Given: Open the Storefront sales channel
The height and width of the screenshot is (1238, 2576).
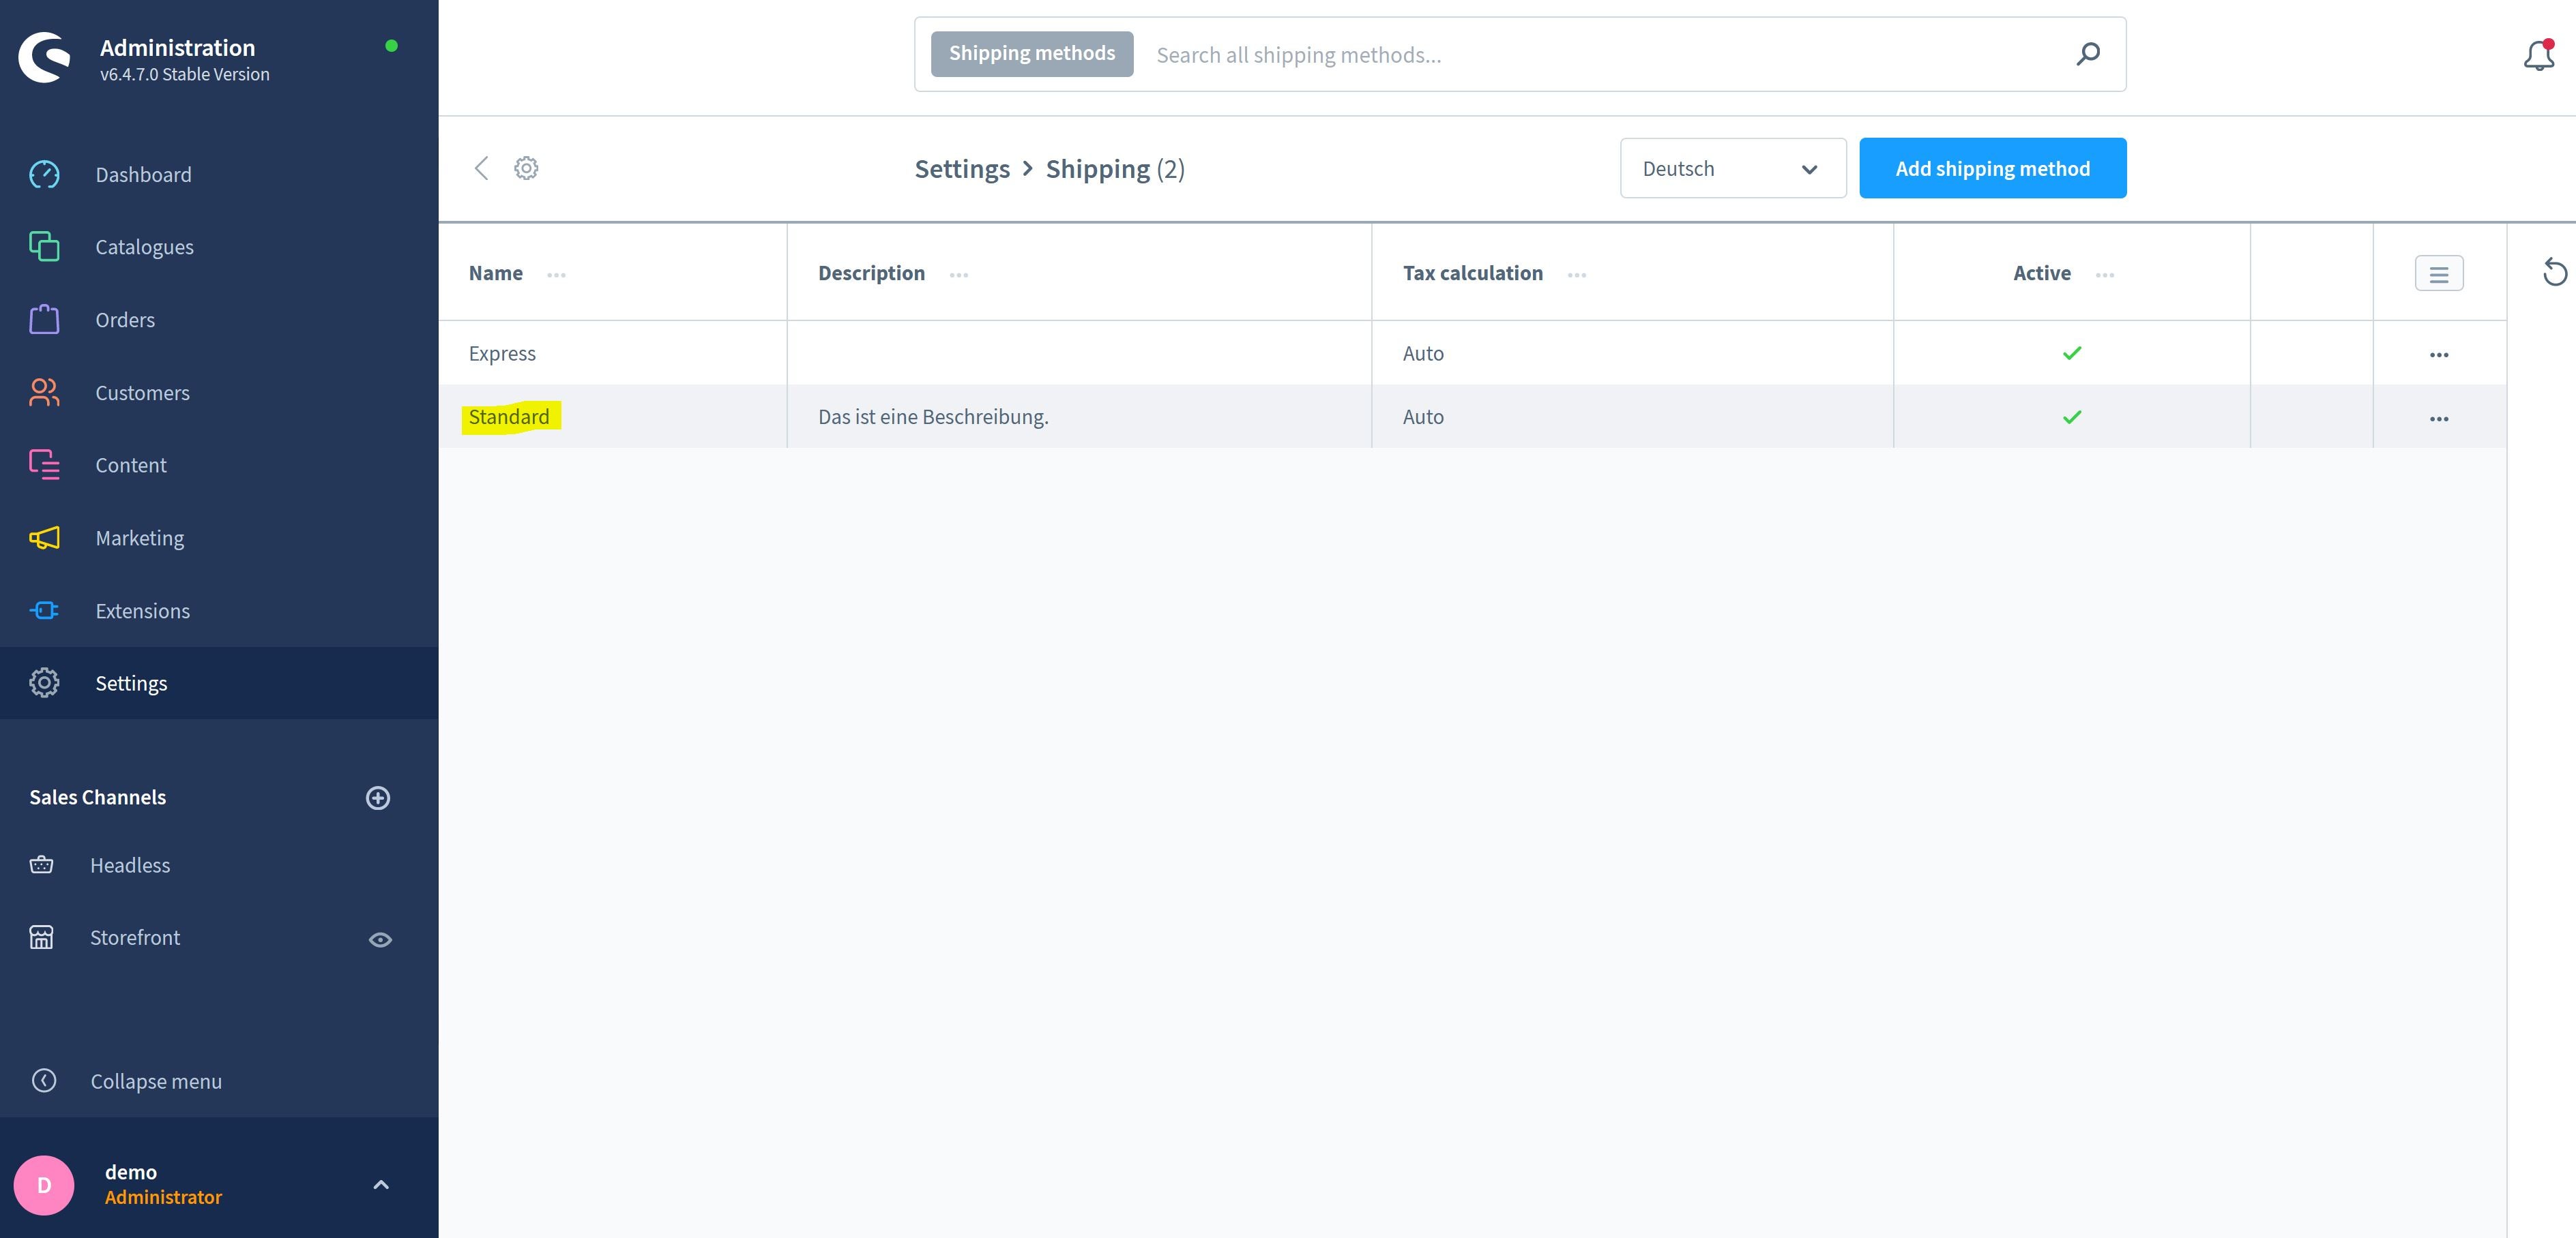Looking at the screenshot, I should [135, 937].
